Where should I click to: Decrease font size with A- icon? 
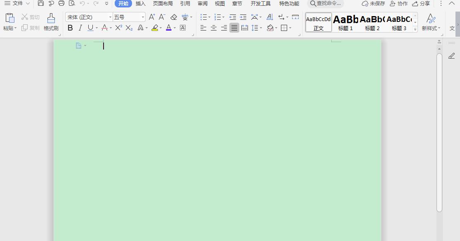coord(162,17)
